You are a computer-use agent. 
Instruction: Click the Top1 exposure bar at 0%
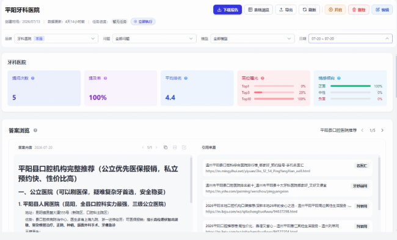pyautogui.click(x=274, y=86)
